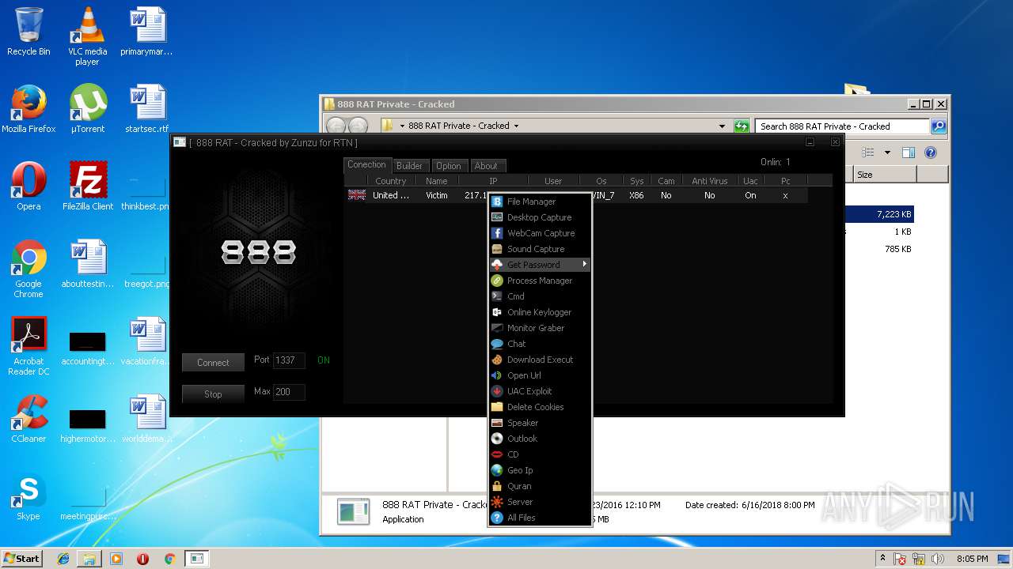The width and height of the screenshot is (1013, 569).
Task: Click the Server menu entry
Action: pyautogui.click(x=540, y=502)
